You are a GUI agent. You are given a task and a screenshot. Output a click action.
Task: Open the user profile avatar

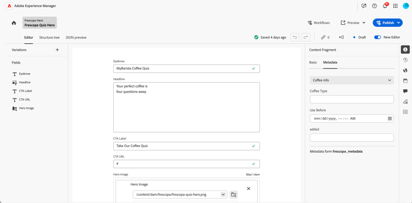click(x=406, y=6)
